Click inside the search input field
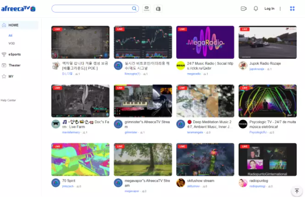The height and width of the screenshot is (198, 305). click(x=91, y=8)
